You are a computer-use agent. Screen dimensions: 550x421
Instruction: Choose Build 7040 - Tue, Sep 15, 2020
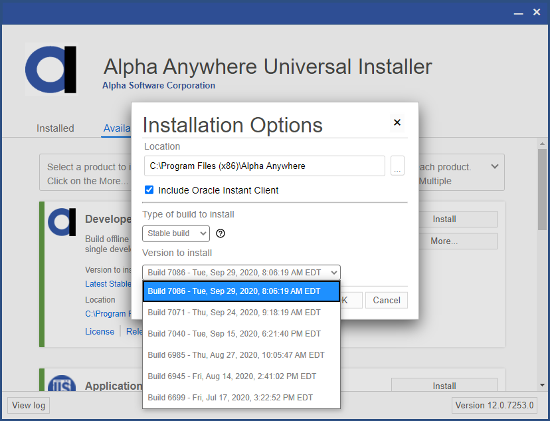(241, 334)
